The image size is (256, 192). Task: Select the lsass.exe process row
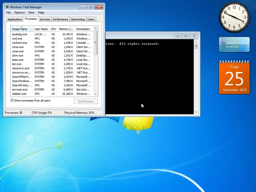(52, 60)
